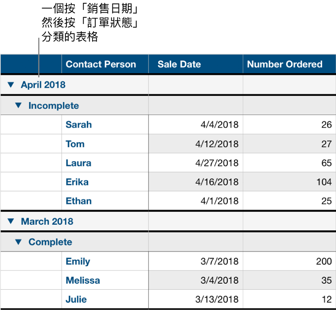336x310 pixels.
Task: Select the contact name Julie
Action: pos(76,299)
